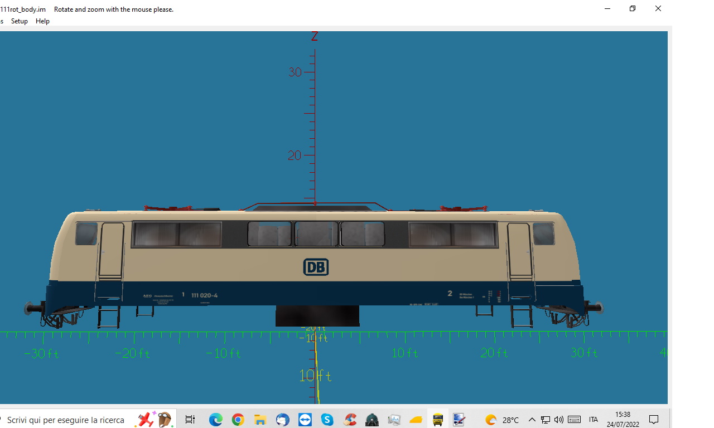Click the -20 ft horizontal axis label
Viewport: 714px width, 428px height.
(x=132, y=353)
